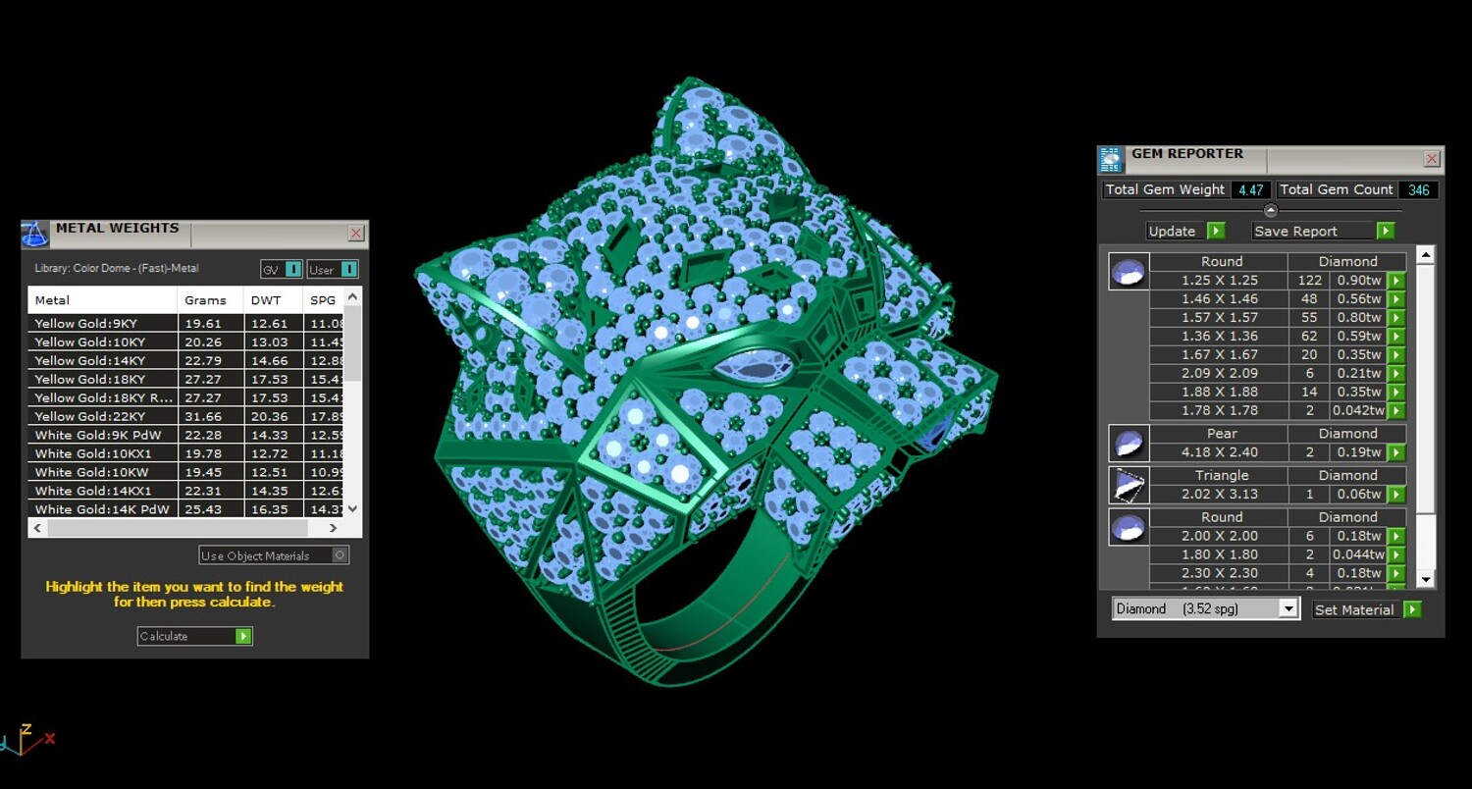The height and width of the screenshot is (789, 1472).
Task: Click the Metal Weights list scroll-up arrow
Action: coord(353,295)
